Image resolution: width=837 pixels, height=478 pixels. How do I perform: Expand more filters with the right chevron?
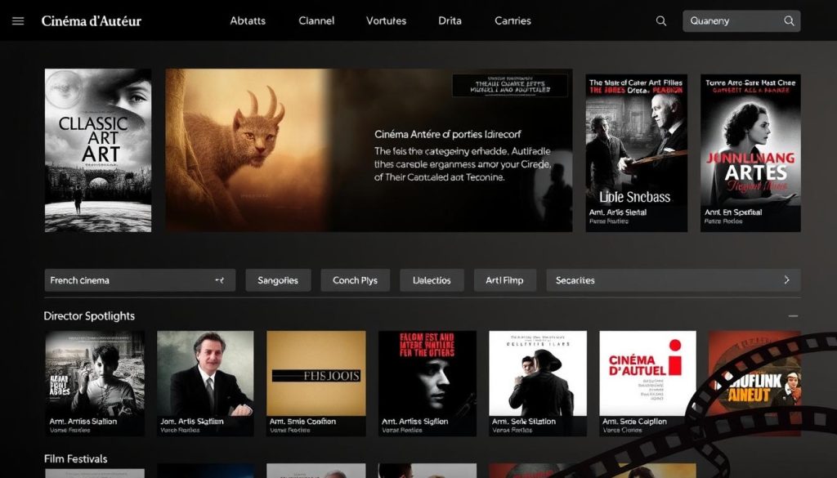tap(787, 279)
